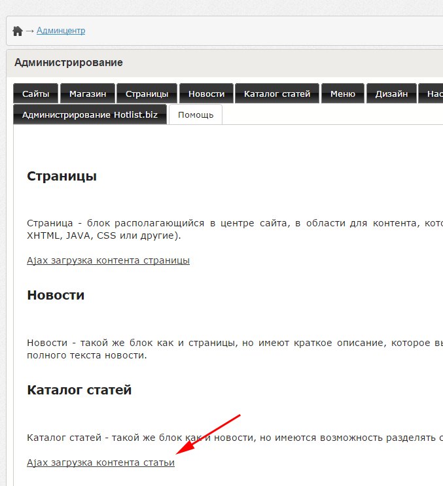The width and height of the screenshot is (443, 486).
Task: Click the Администрирование panel title
Action: point(69,63)
